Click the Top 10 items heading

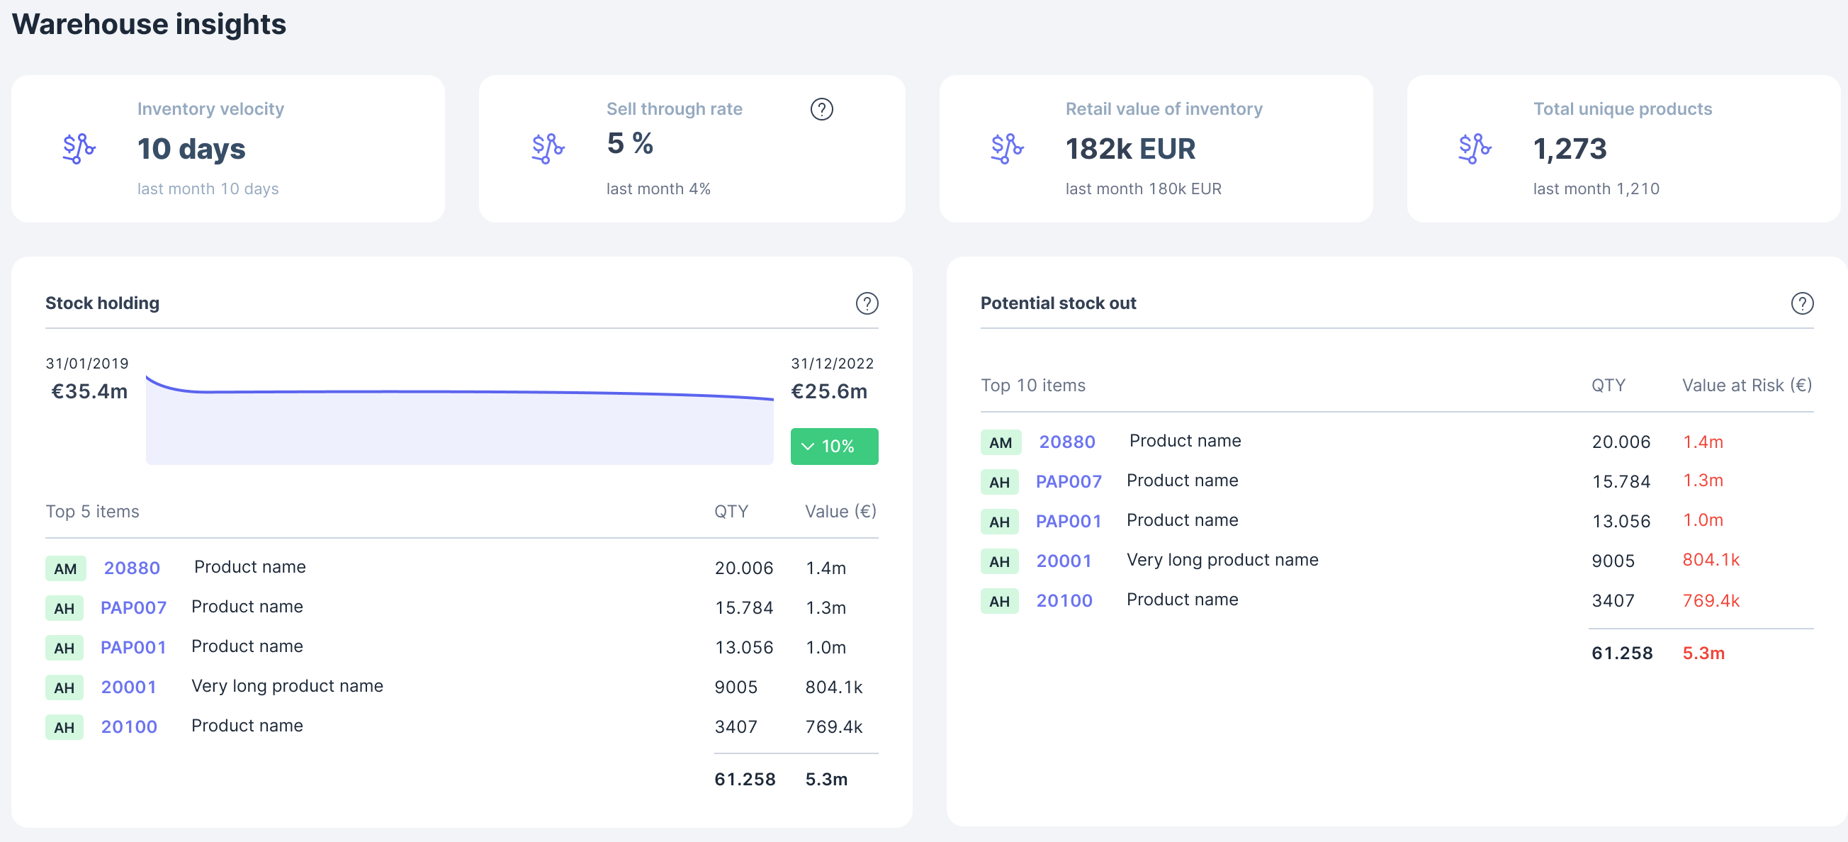1032,386
